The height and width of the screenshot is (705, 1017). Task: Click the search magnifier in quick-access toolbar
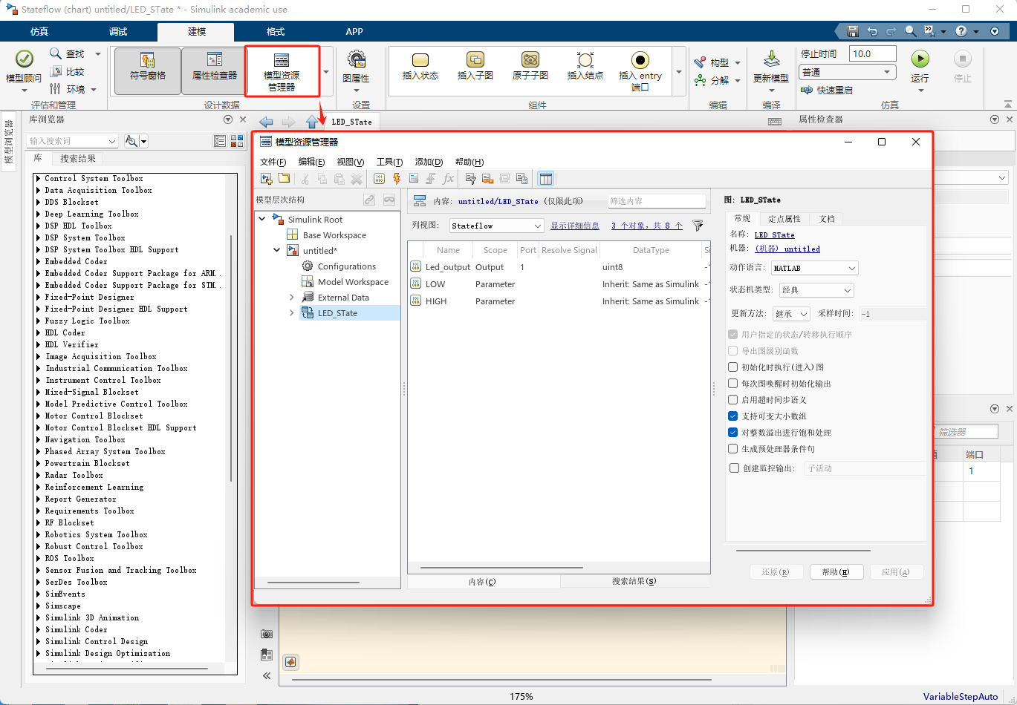910,31
